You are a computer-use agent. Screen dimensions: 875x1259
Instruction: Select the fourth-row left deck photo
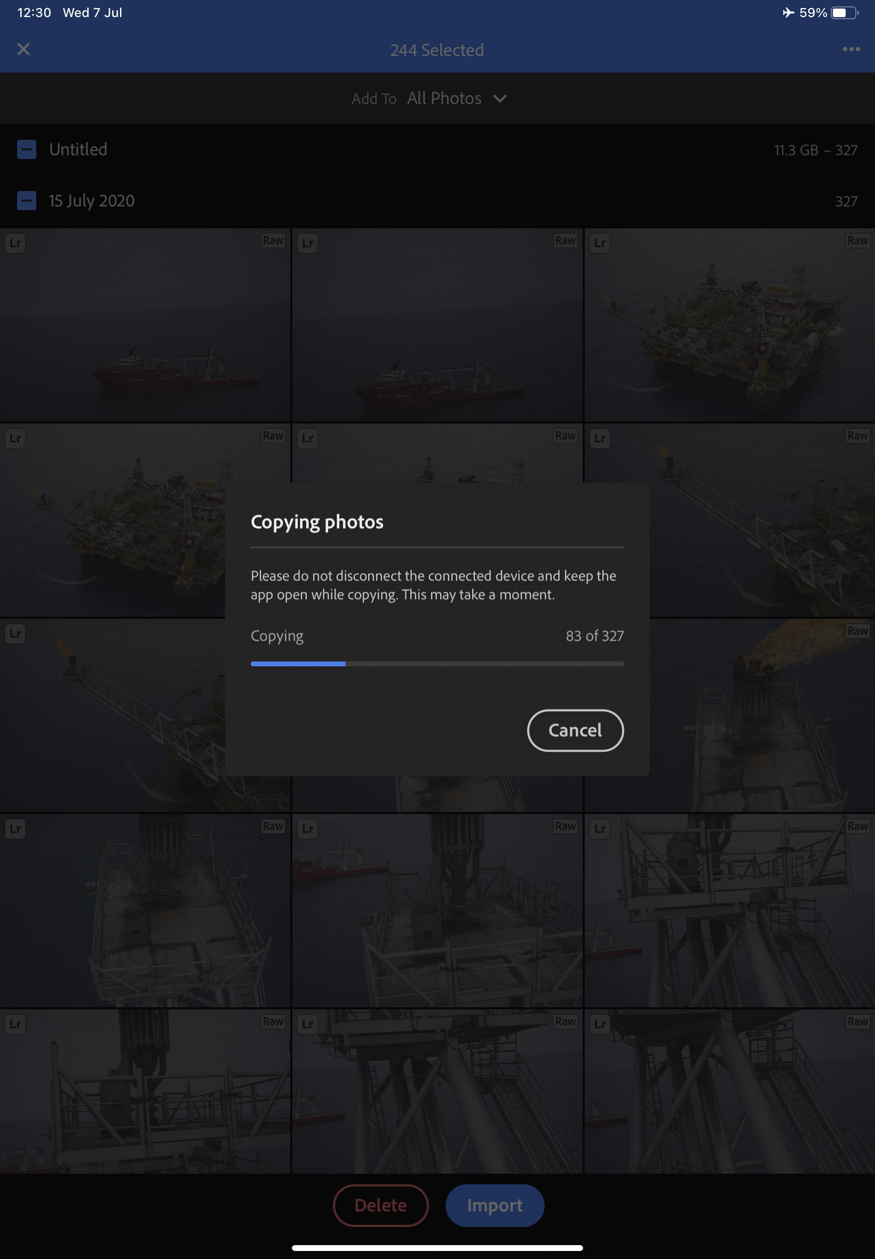tap(145, 911)
